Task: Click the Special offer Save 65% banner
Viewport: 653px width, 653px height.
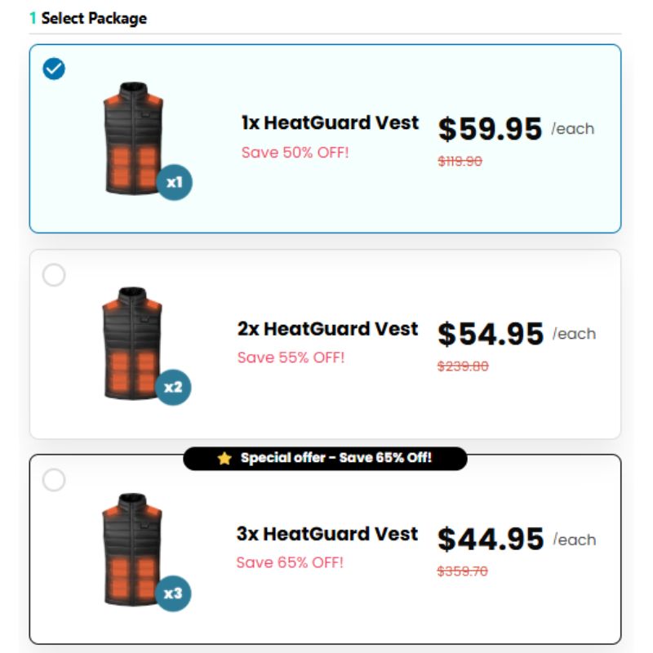Action: [326, 459]
